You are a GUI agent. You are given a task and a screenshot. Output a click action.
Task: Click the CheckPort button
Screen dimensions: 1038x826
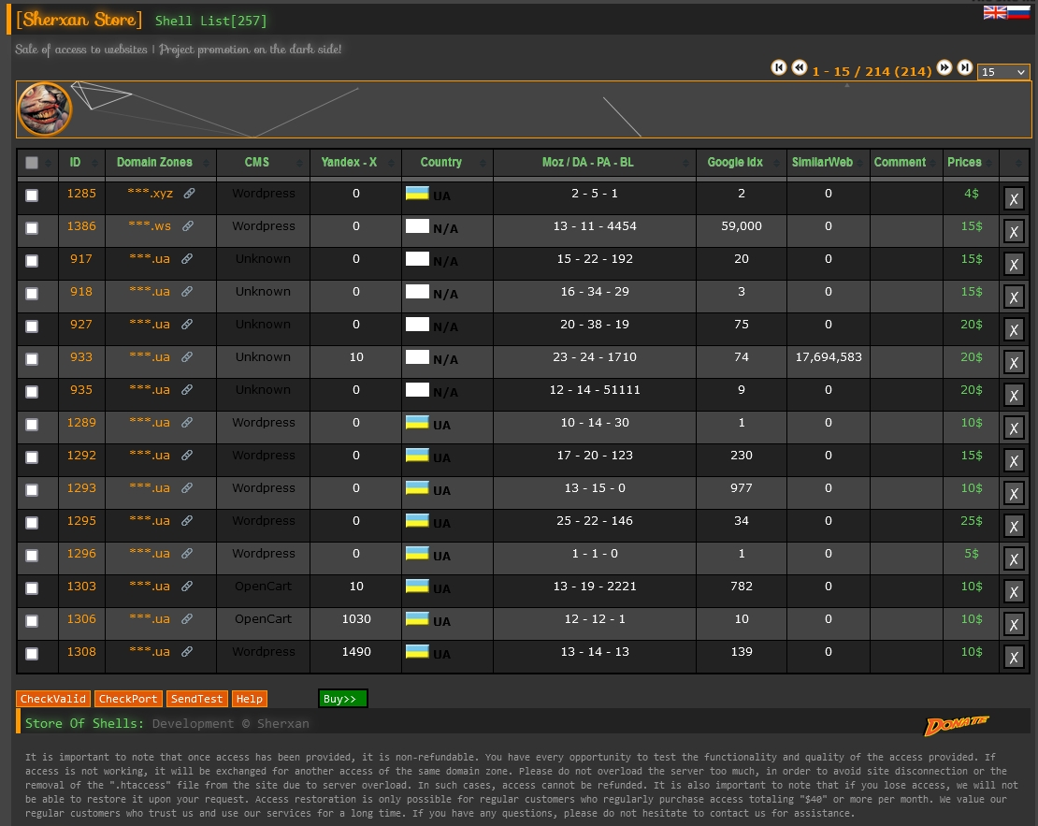point(128,699)
